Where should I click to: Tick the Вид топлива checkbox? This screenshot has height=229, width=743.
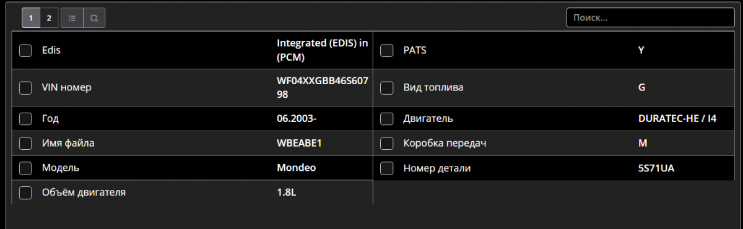tap(387, 88)
